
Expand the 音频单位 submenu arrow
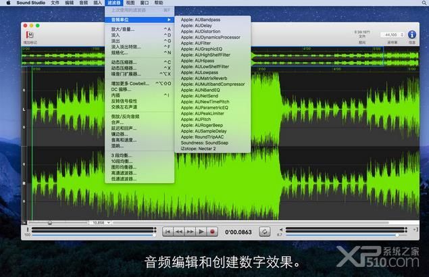169,20
